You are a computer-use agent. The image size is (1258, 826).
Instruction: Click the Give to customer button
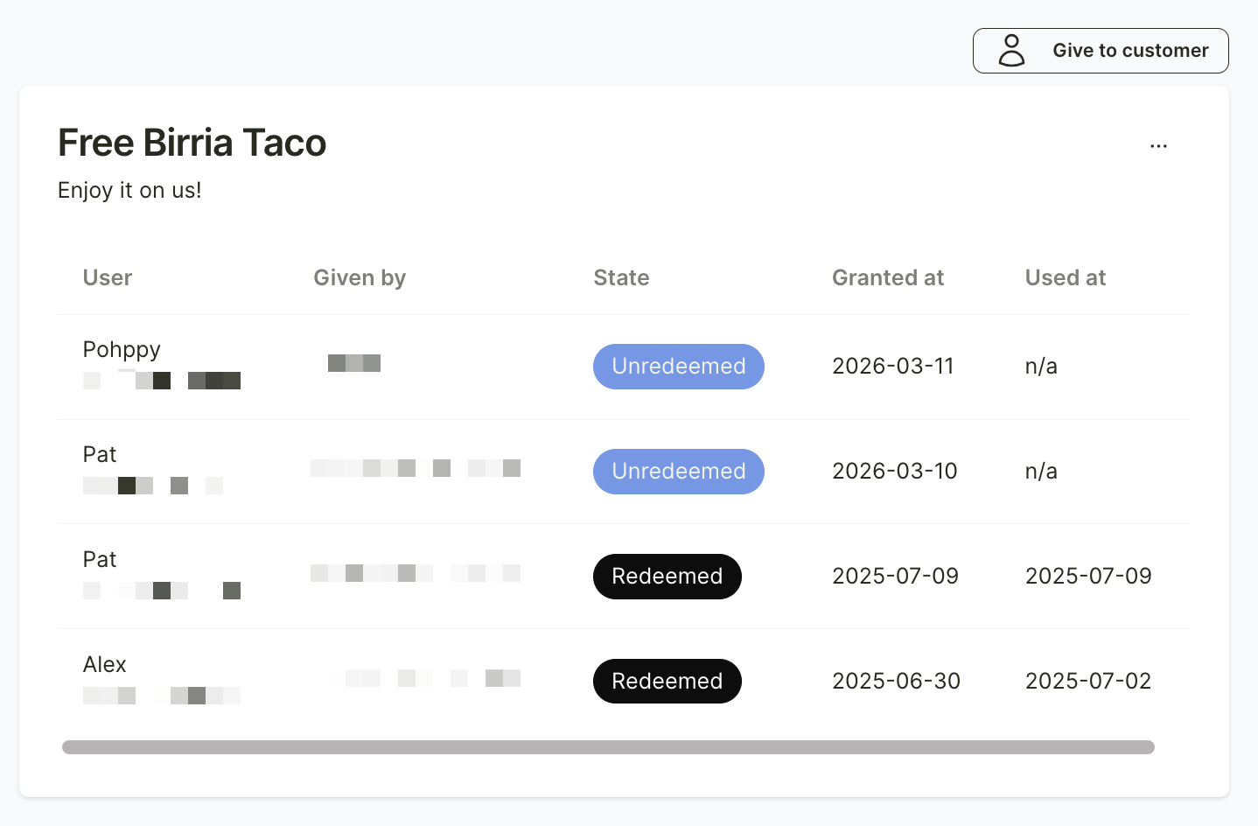coord(1101,51)
